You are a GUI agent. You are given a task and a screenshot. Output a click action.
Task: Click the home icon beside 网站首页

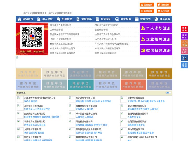pyautogui.click(x=19, y=19)
